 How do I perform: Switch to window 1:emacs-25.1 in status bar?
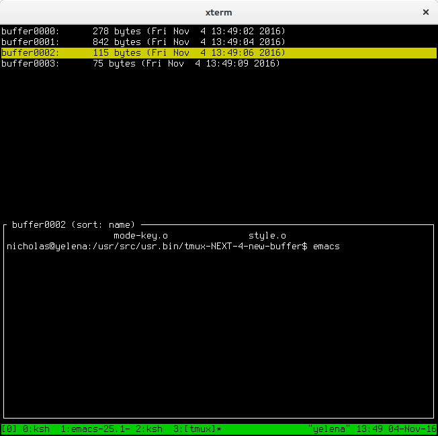pyautogui.click(x=95, y=429)
